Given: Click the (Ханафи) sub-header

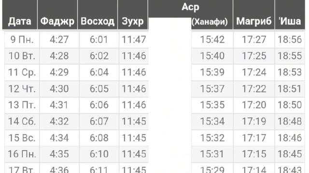Looking at the screenshot, I should tap(210, 22).
